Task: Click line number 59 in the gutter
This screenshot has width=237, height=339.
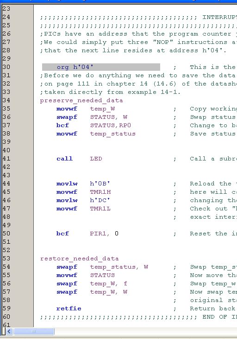Action: pos(6,308)
